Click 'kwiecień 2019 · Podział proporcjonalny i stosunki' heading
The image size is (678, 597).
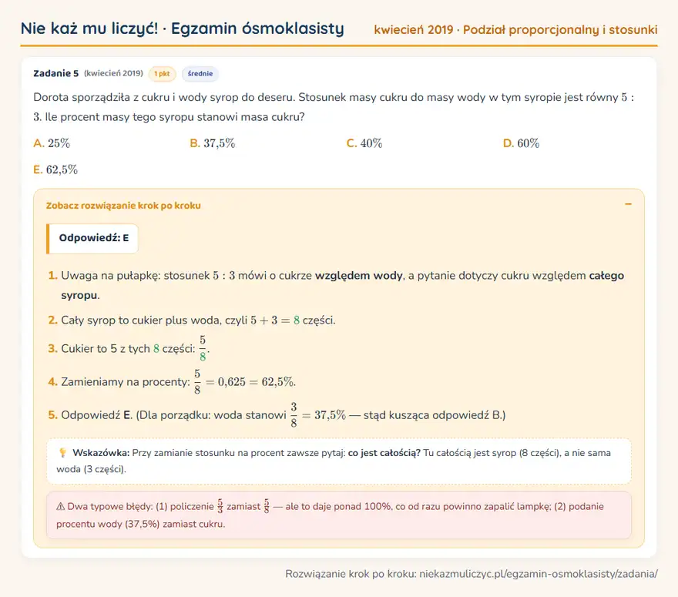(x=515, y=30)
